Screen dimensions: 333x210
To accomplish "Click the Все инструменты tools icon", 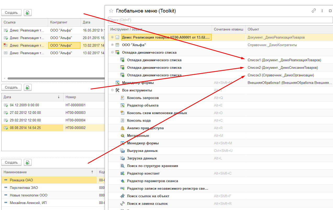I will [x=117, y=90].
